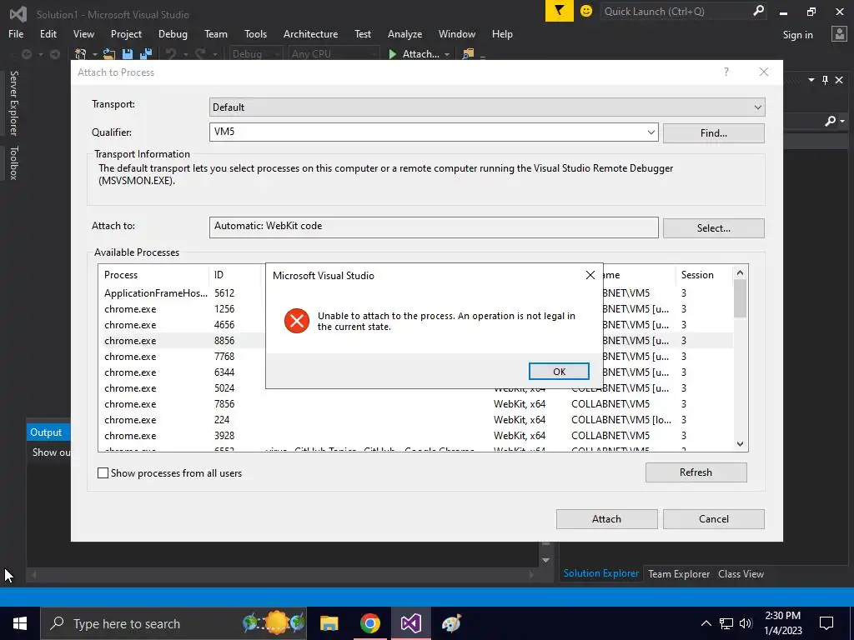Open the Solution Explorer window options arrow
Viewport: 854px width, 640px height.
tap(811, 80)
